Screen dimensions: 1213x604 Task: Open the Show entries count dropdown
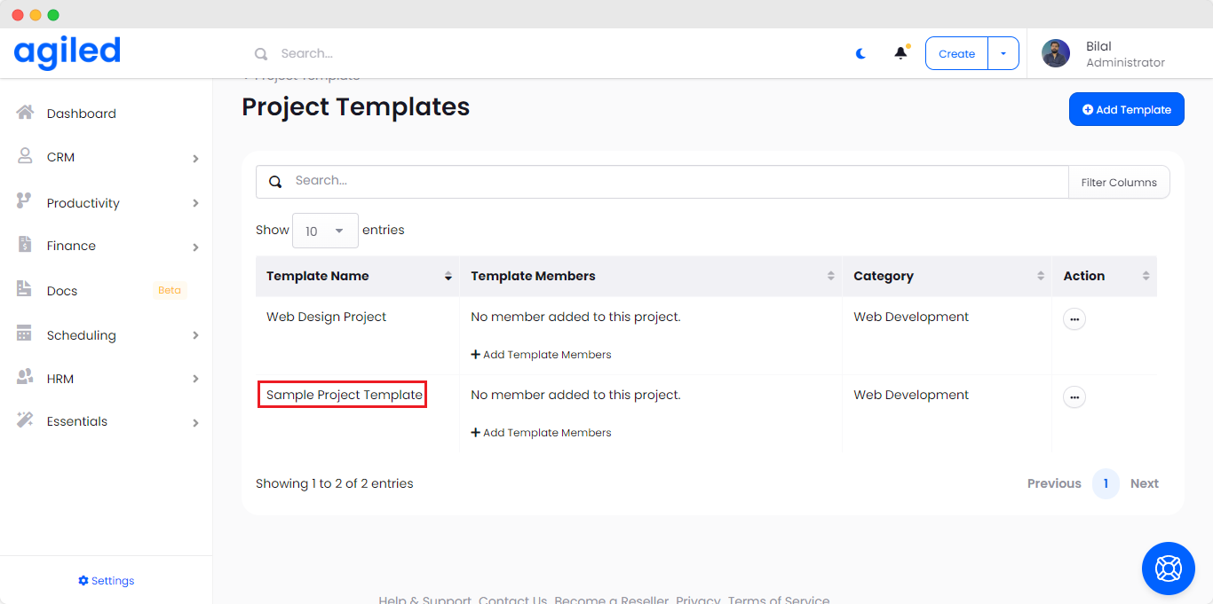tap(325, 231)
